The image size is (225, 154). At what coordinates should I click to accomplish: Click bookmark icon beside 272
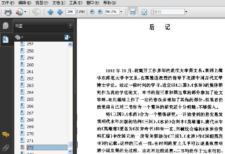point(22,147)
